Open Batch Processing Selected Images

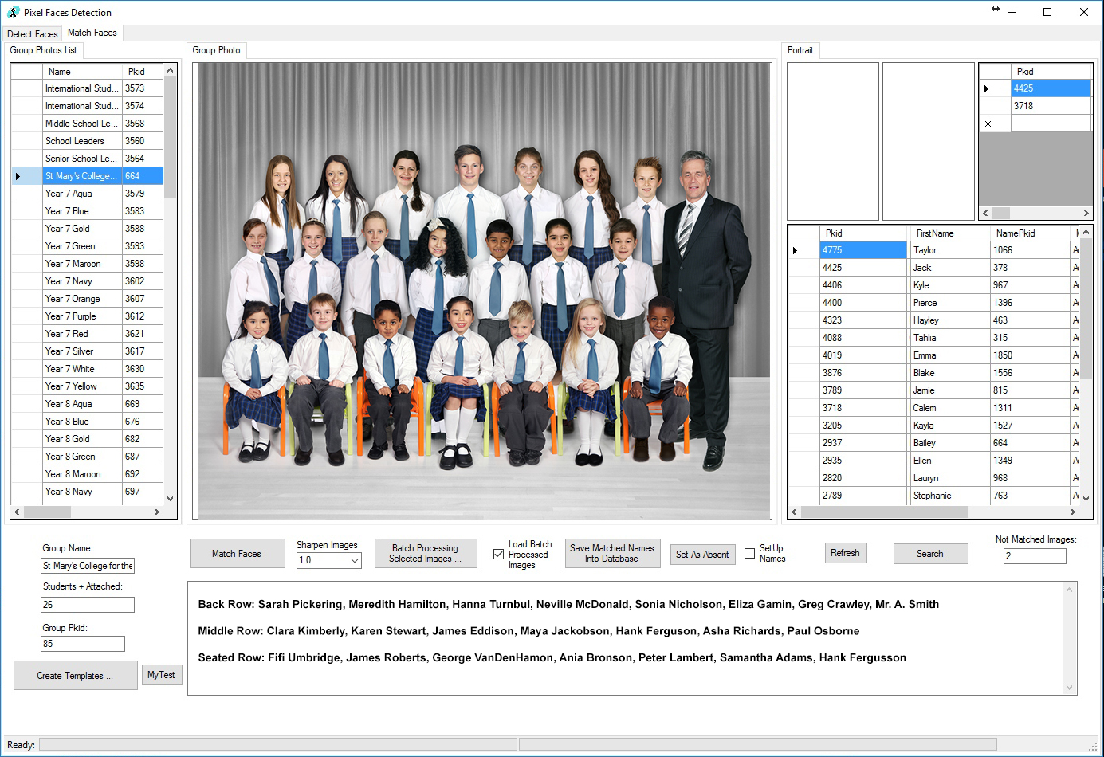pos(426,554)
